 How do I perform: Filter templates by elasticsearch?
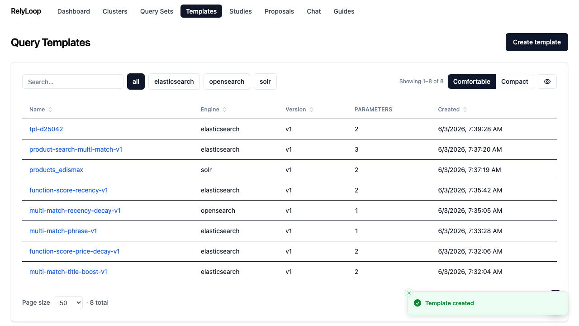pos(174,81)
